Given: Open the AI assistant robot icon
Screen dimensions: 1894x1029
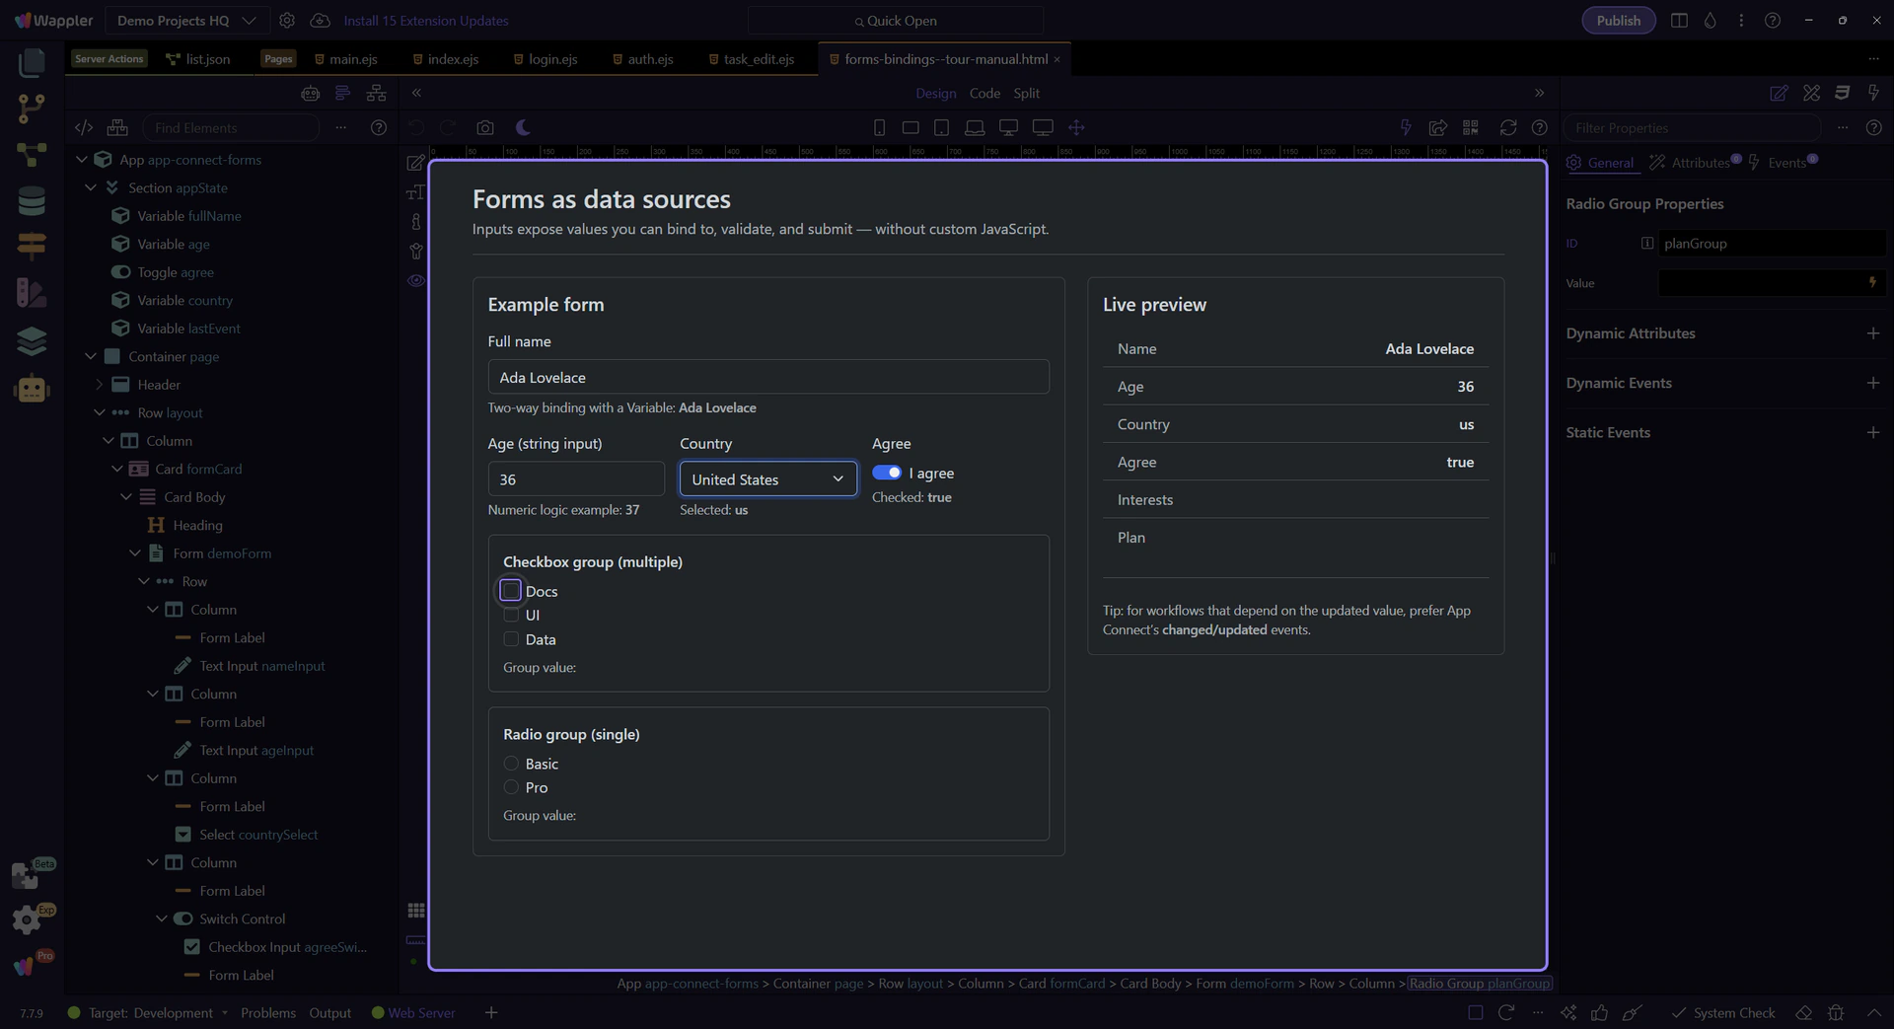Looking at the screenshot, I should [32, 389].
